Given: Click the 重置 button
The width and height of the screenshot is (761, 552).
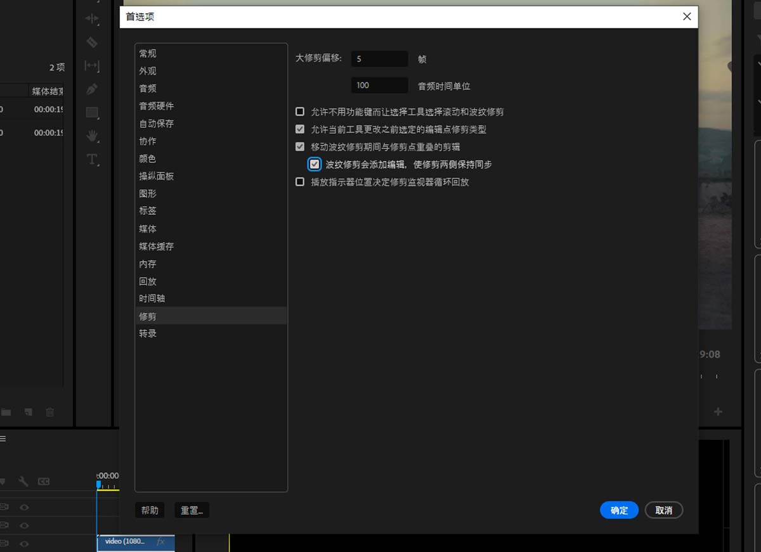Looking at the screenshot, I should pyautogui.click(x=192, y=510).
